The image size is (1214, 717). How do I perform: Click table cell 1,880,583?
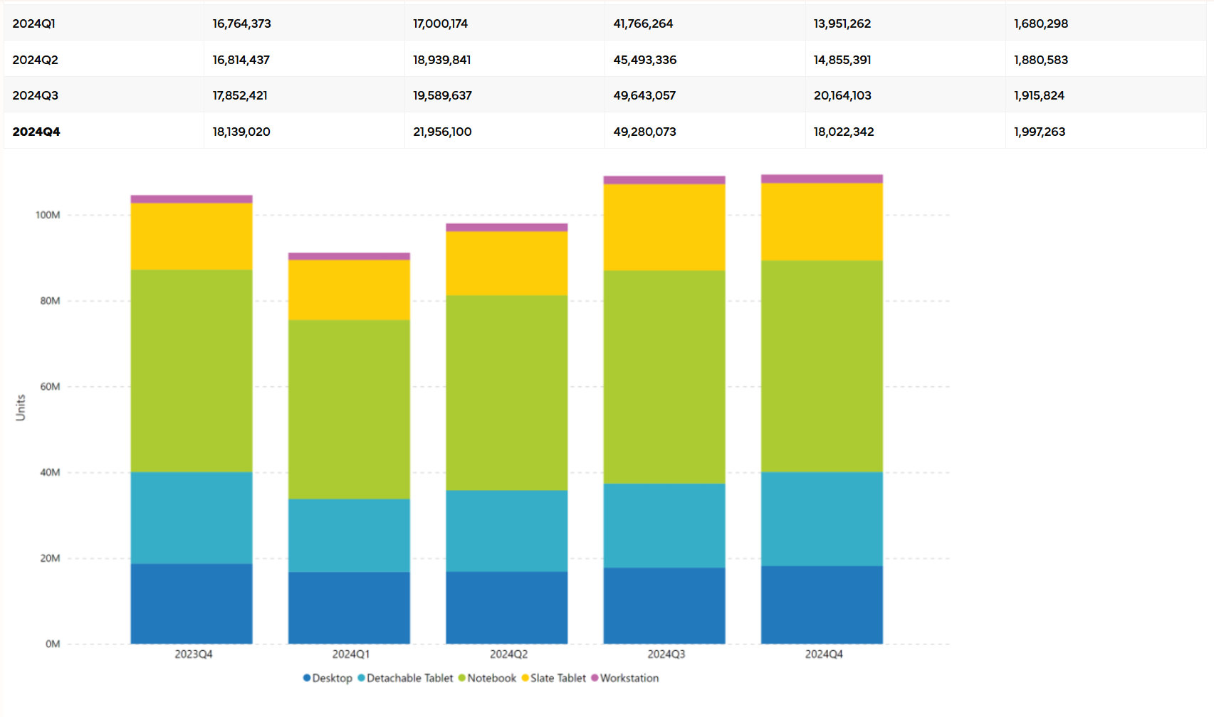(x=1041, y=60)
